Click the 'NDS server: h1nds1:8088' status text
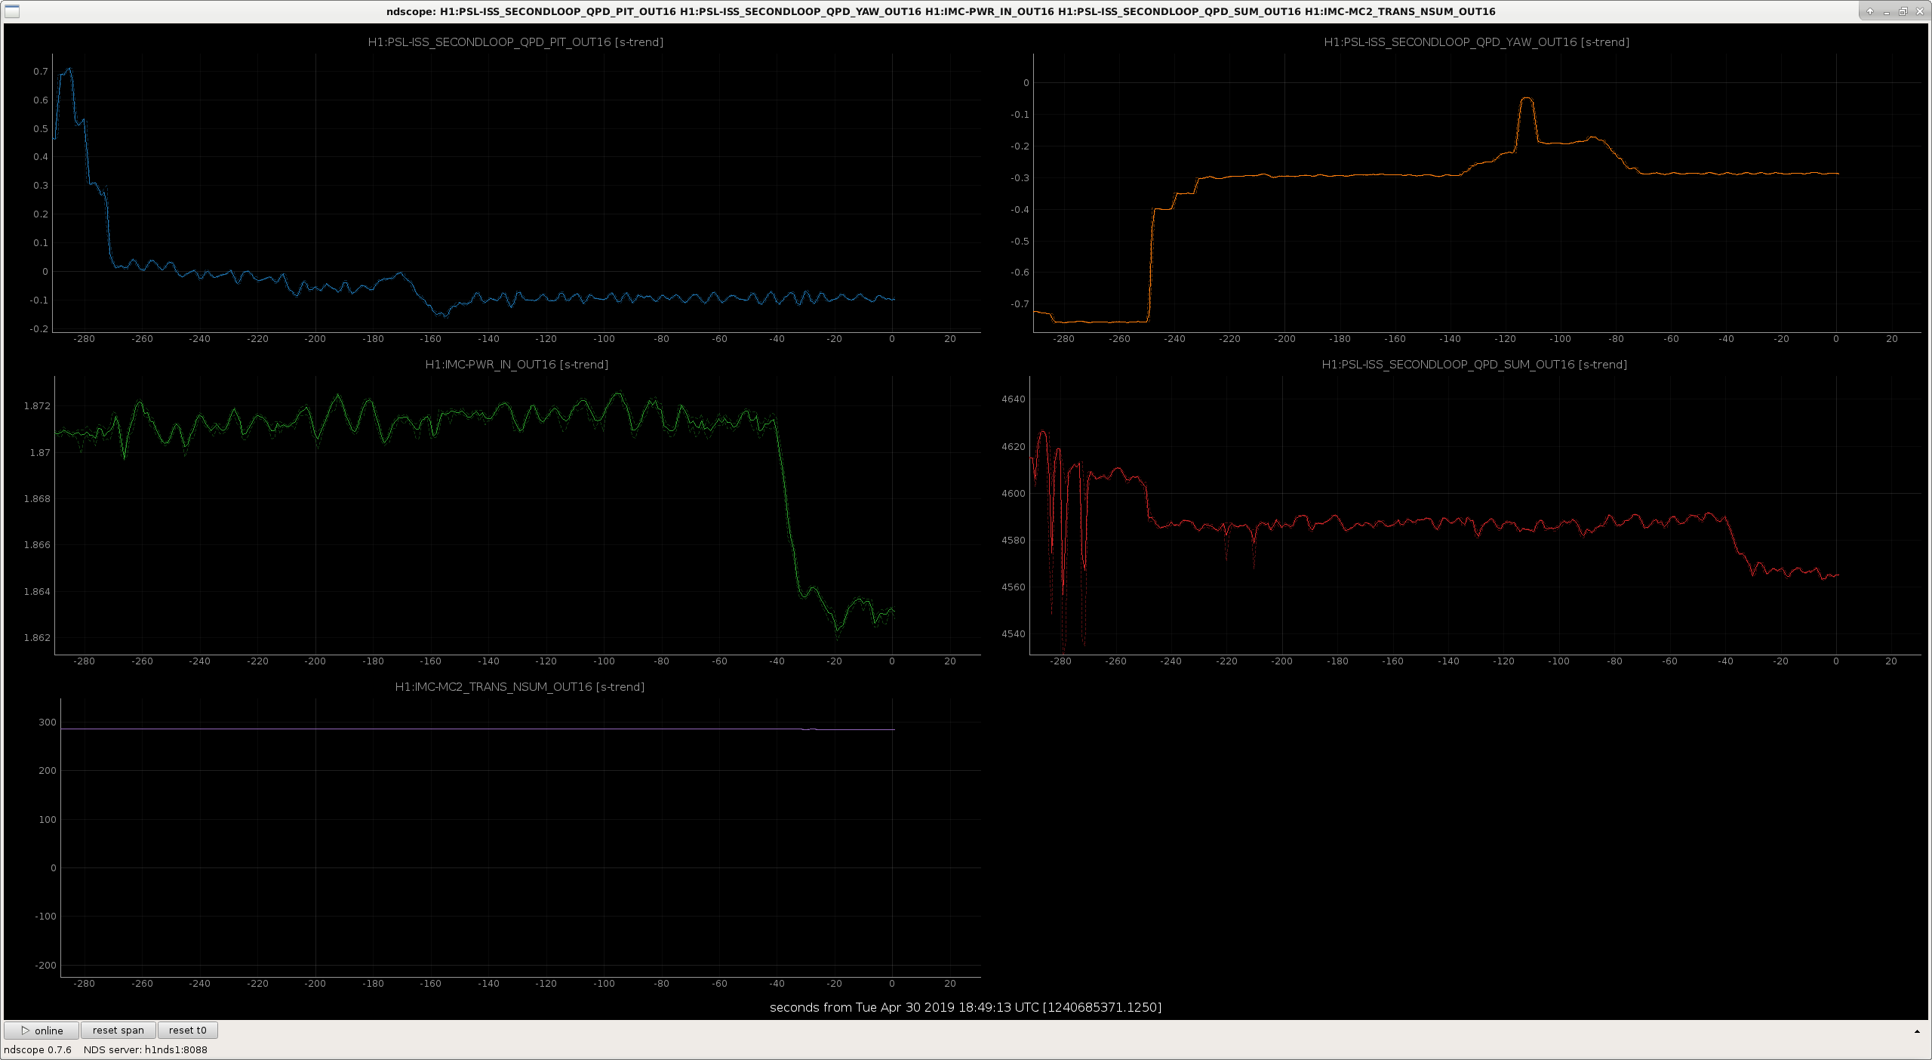Image resolution: width=1932 pixels, height=1060 pixels. pyautogui.click(x=146, y=1050)
